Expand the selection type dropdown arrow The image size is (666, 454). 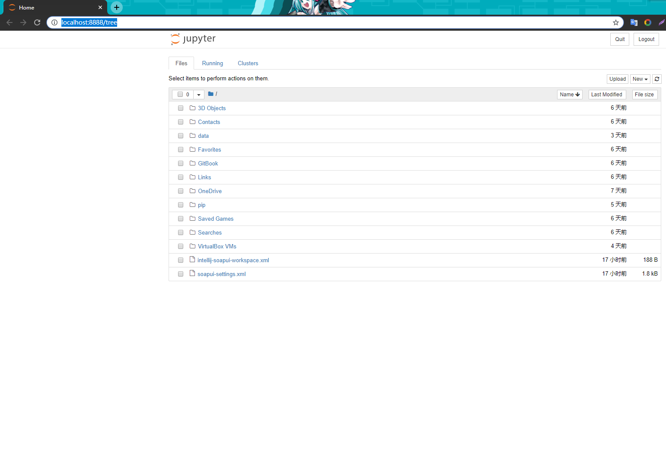click(x=199, y=95)
